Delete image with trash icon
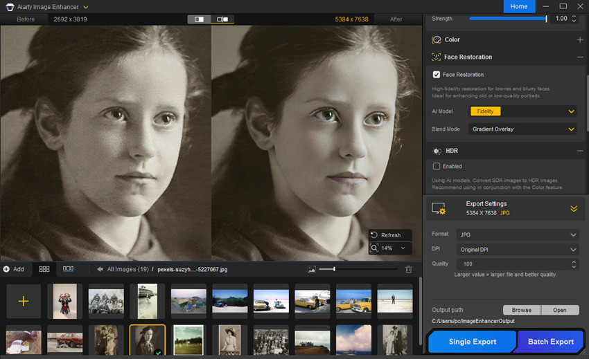The width and height of the screenshot is (589, 359). (x=409, y=269)
